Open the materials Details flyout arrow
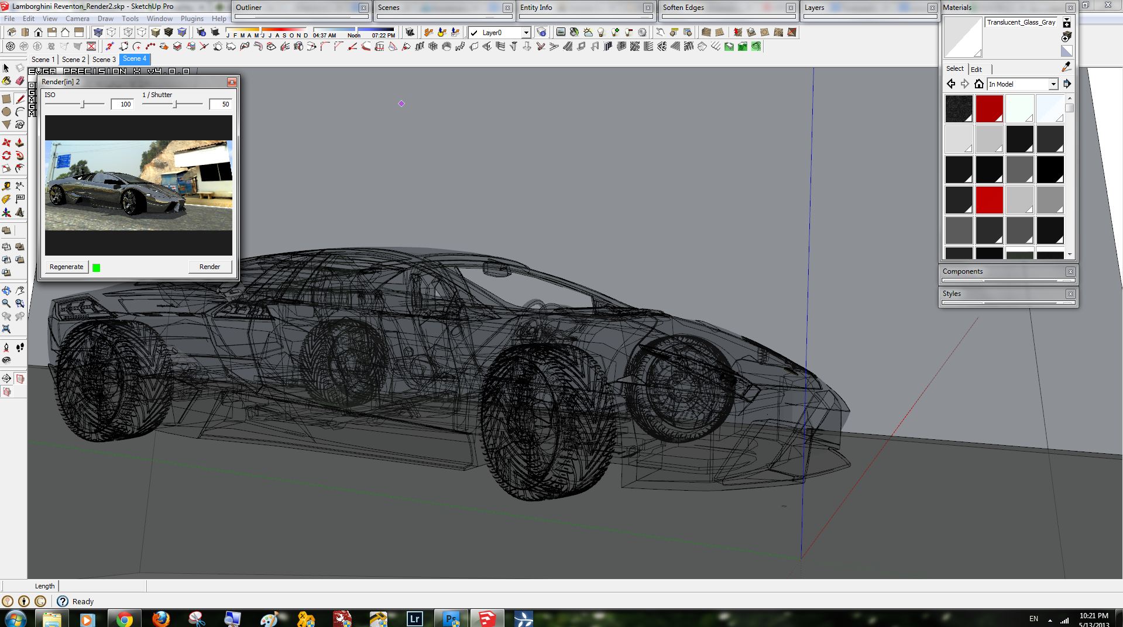This screenshot has height=627, width=1123. pyautogui.click(x=1067, y=84)
